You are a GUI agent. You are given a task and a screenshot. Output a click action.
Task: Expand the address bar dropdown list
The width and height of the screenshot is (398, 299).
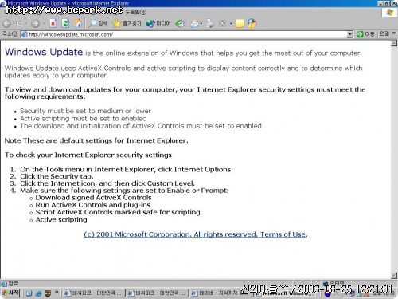tap(350, 34)
